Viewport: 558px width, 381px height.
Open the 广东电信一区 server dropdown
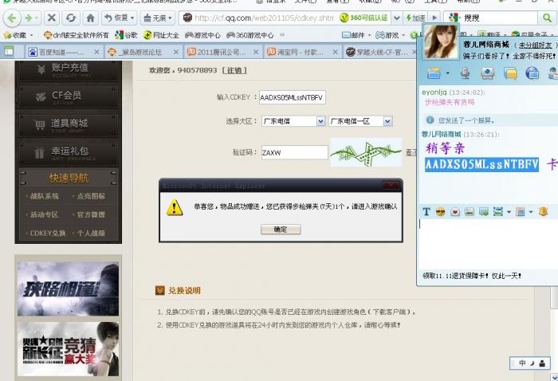point(360,121)
